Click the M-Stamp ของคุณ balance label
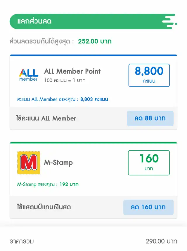 [x=37, y=184]
